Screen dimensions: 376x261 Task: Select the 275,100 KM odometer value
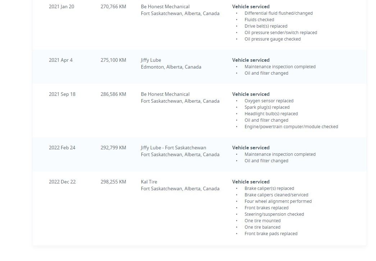(x=113, y=60)
